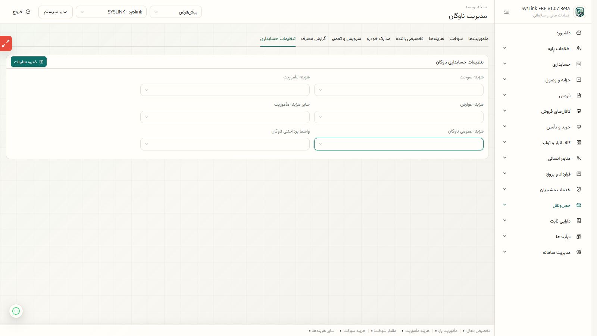Open the هزینه عمومی ناوگان dropdown
This screenshot has width=597, height=336.
point(399,144)
